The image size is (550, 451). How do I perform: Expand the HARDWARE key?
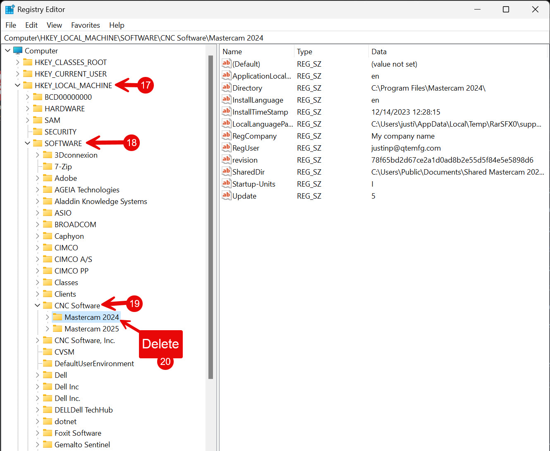27,108
